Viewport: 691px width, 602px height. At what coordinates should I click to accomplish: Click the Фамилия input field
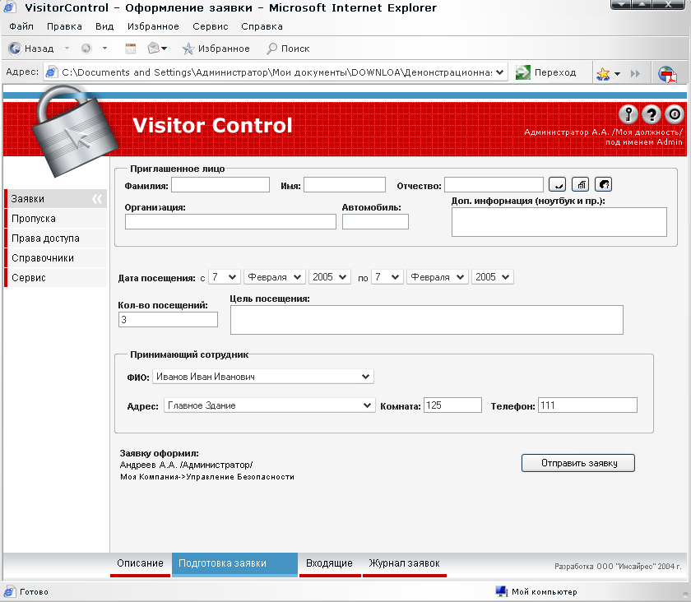coord(220,185)
